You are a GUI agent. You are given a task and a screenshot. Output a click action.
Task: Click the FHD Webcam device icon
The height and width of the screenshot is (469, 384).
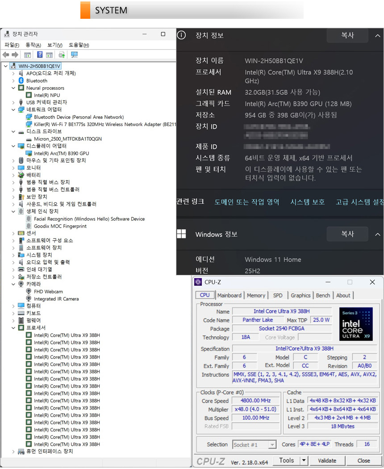[29, 292]
